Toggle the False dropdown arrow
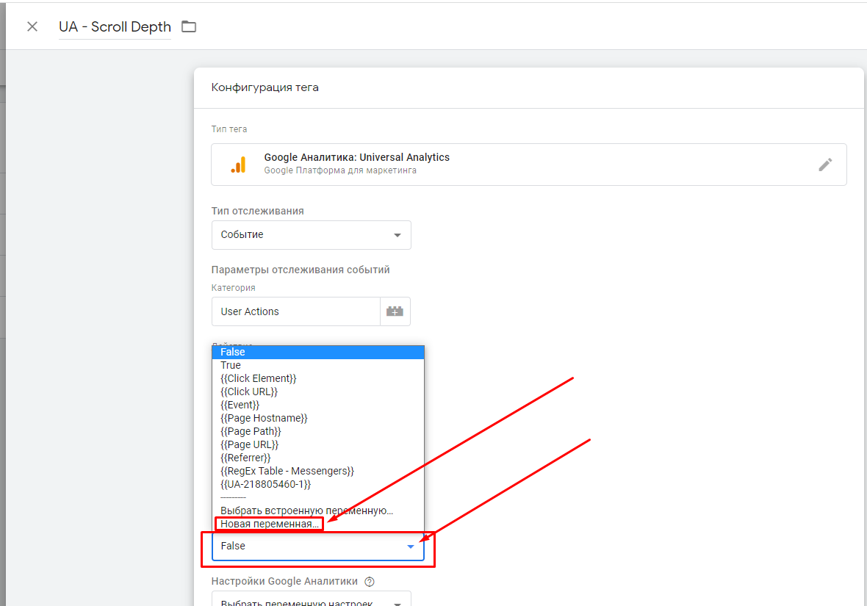The width and height of the screenshot is (867, 606). 411,547
